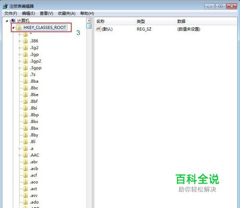
Task: Click the folder icon beside .3g2
Action: (x=25, y=48)
